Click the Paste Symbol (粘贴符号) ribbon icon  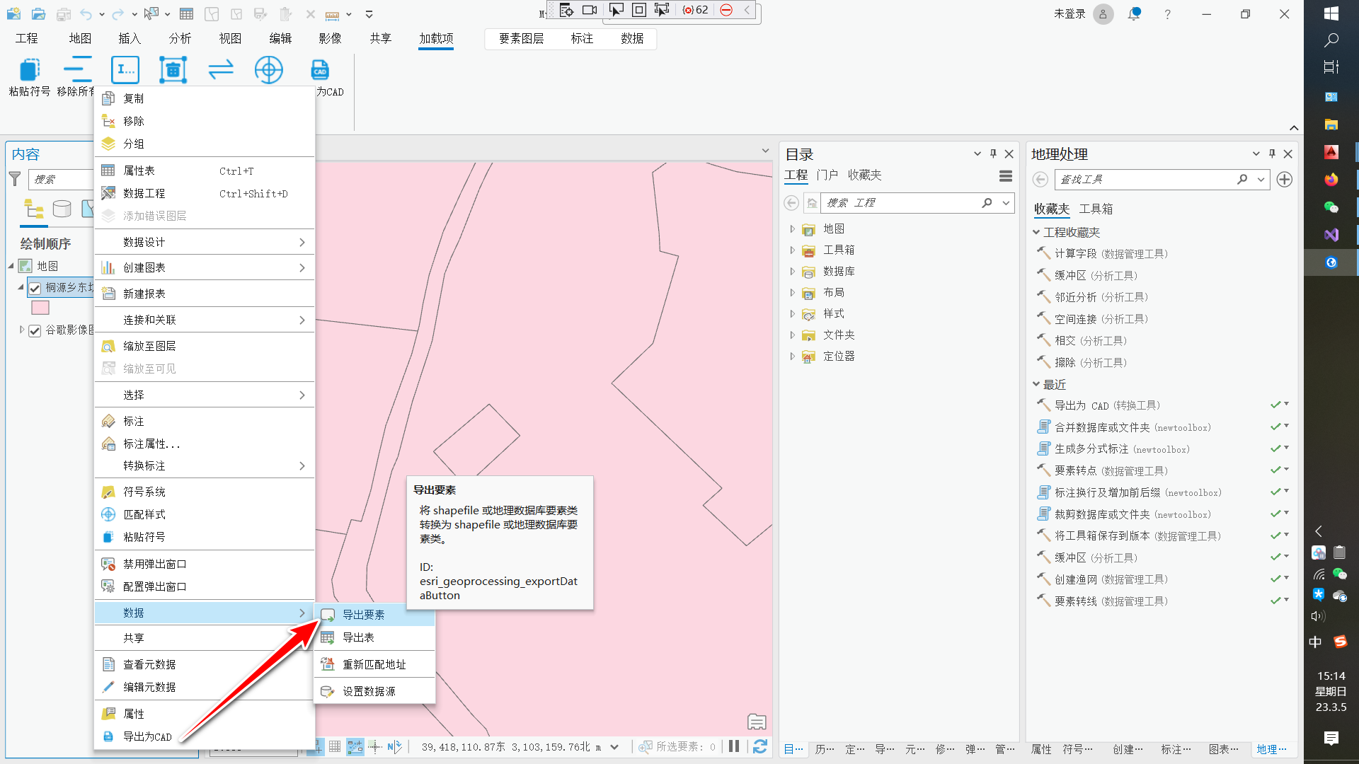point(29,70)
